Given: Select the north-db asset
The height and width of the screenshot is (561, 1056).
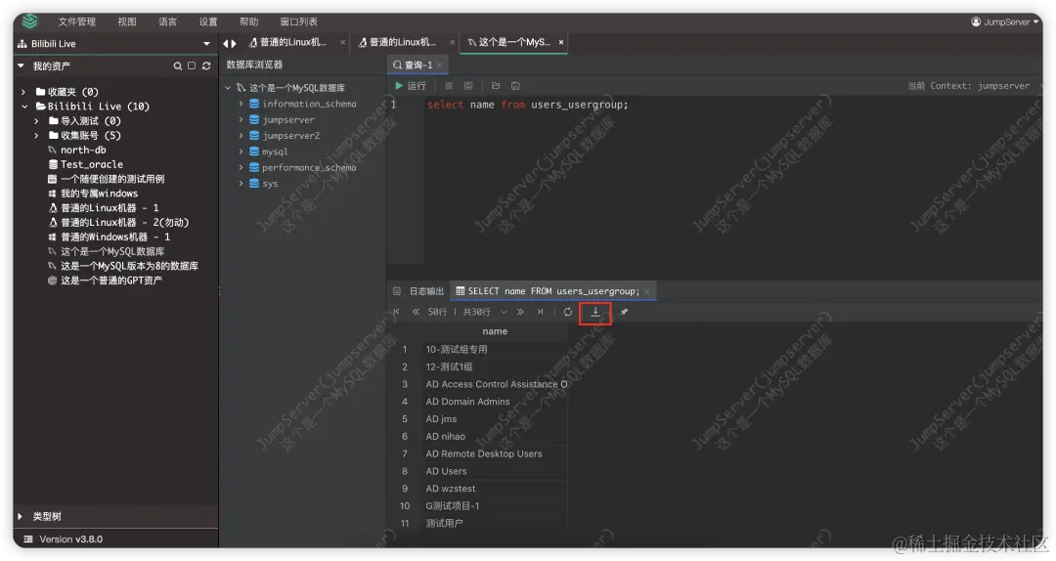Looking at the screenshot, I should point(83,151).
